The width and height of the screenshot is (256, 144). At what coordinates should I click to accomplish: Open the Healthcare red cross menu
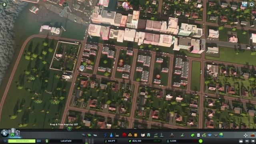124,135
